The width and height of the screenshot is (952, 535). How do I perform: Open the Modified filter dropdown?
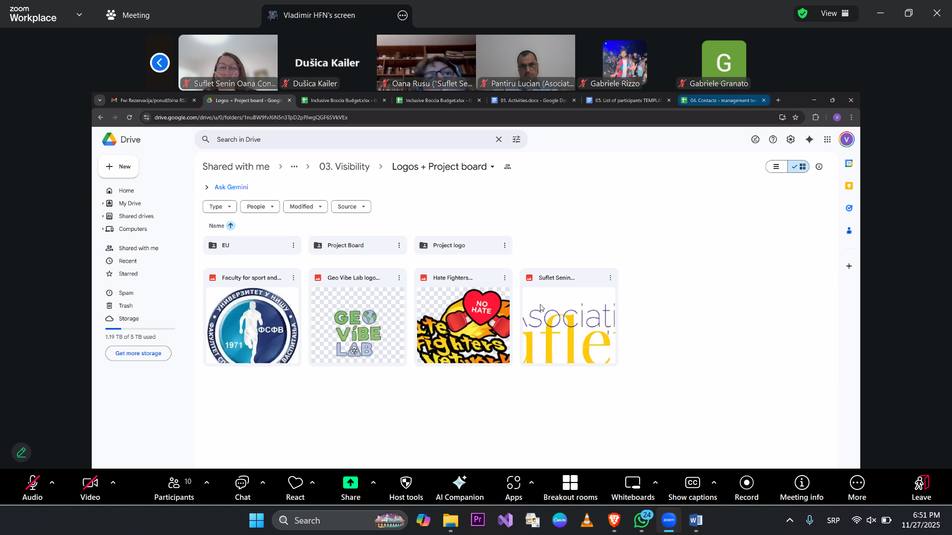305,207
